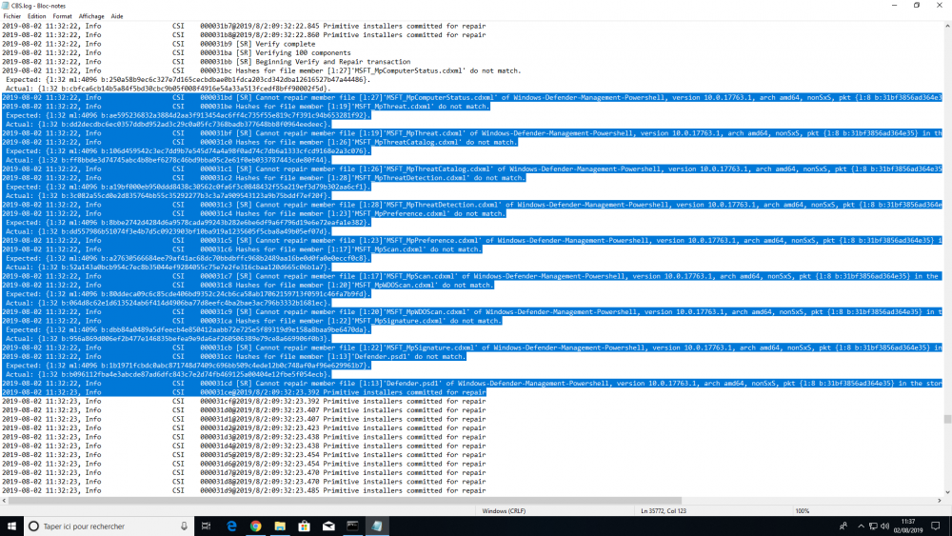The width and height of the screenshot is (952, 536).
Task: Click the 000031c6 hash line for 'MSFT_MpScan.cdxml'
Action: click(242, 248)
